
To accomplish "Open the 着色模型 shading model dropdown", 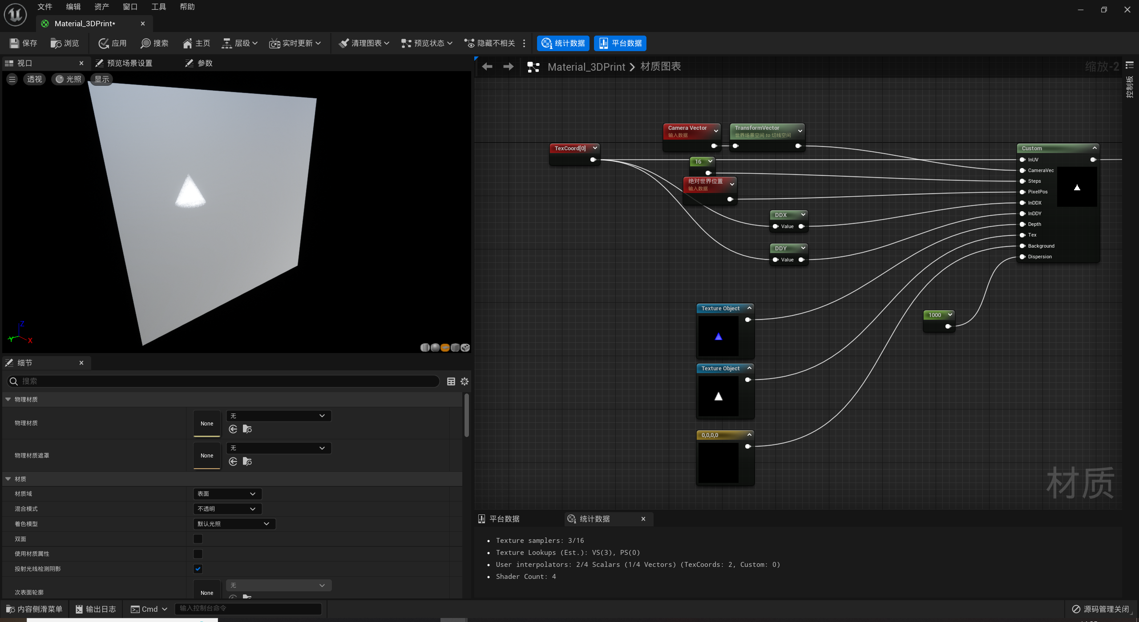I will (x=234, y=524).
